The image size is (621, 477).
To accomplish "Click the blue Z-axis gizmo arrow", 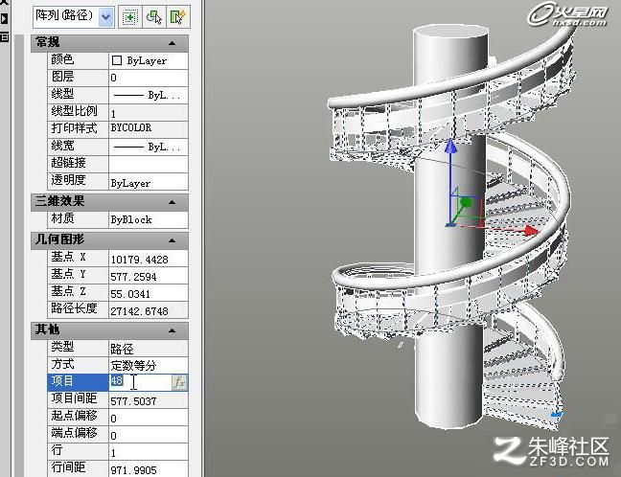I will pyautogui.click(x=450, y=146).
